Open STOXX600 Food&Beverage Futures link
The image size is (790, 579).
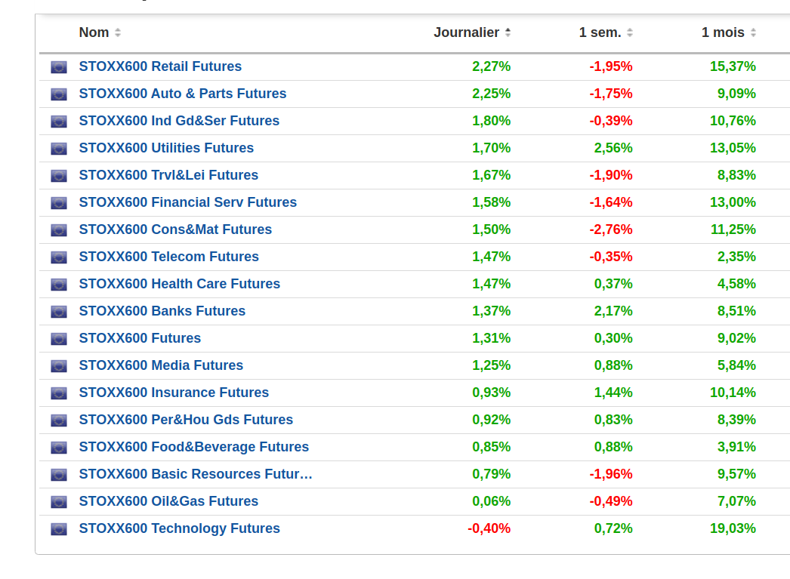tap(194, 447)
